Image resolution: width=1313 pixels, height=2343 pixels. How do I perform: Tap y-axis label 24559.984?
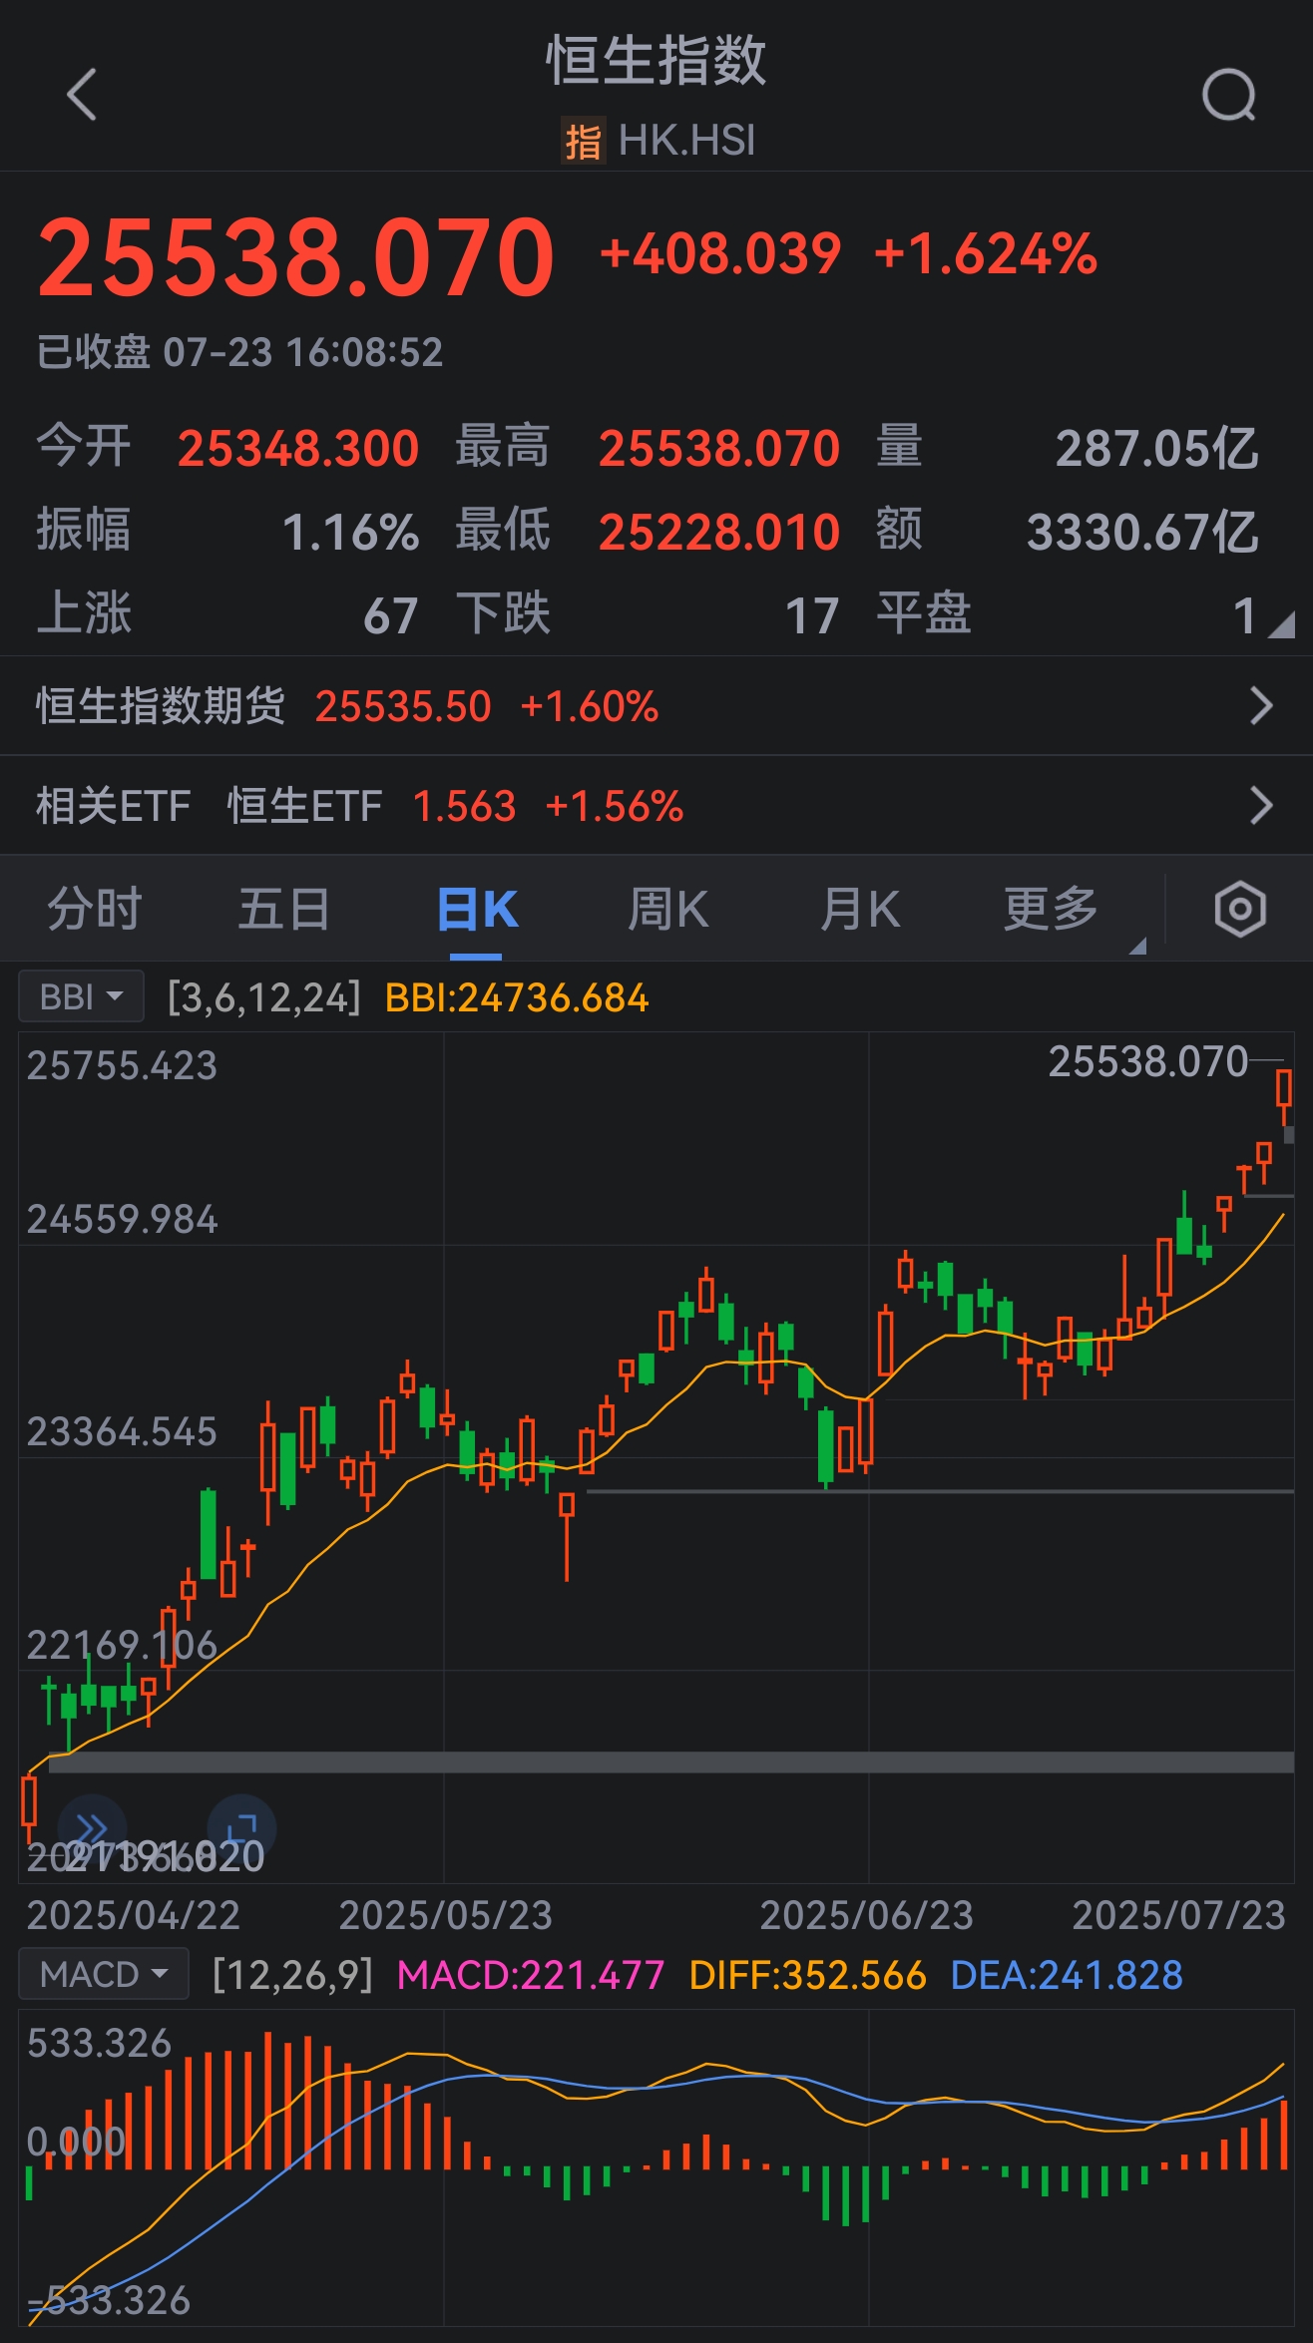pyautogui.click(x=122, y=1219)
